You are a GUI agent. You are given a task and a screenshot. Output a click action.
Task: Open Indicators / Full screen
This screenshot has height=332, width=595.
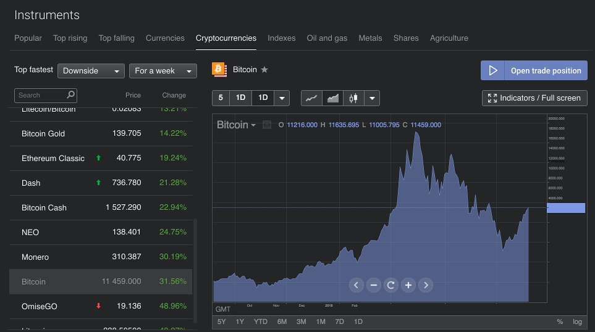(534, 98)
